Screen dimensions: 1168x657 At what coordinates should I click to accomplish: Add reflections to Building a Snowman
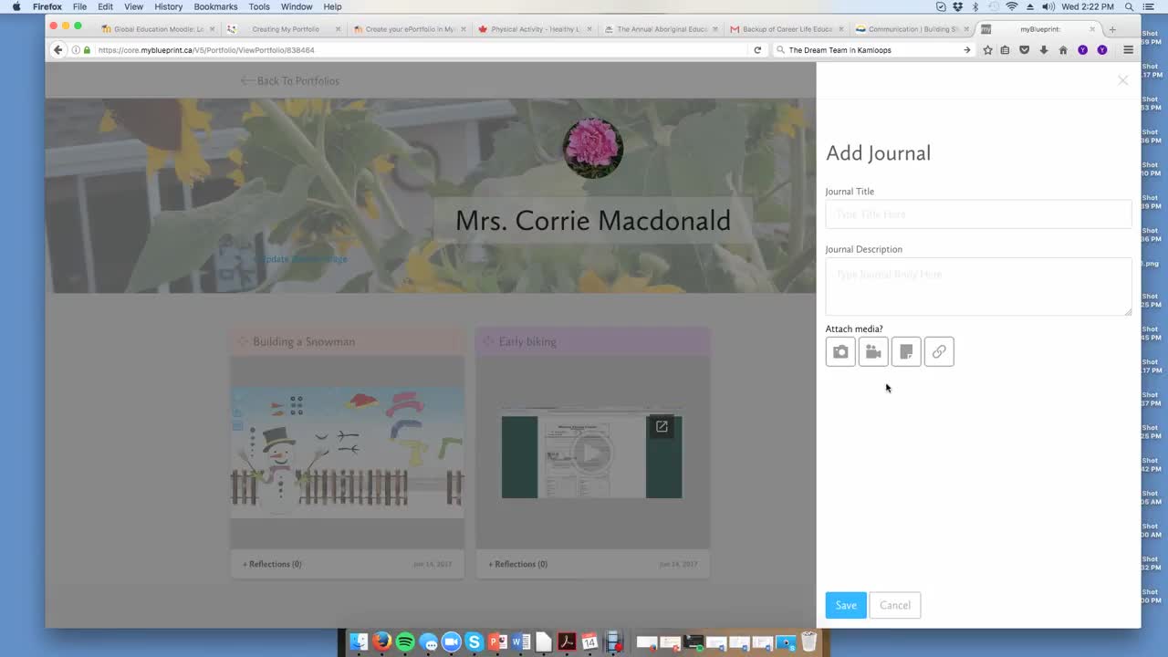[x=272, y=564]
